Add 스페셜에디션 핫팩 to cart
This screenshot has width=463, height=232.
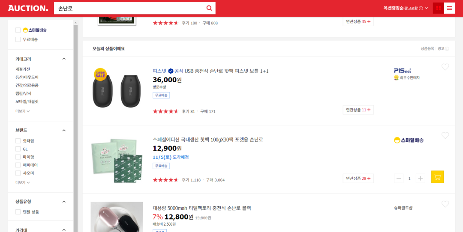437,177
